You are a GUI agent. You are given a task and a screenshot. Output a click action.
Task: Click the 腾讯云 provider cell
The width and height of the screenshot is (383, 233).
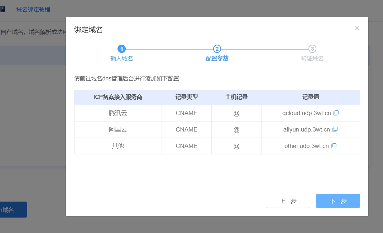tap(118, 113)
